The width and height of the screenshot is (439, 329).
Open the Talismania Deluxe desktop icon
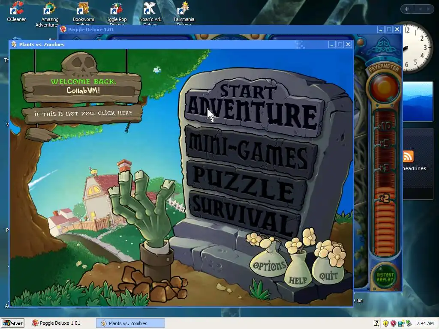tap(183, 13)
